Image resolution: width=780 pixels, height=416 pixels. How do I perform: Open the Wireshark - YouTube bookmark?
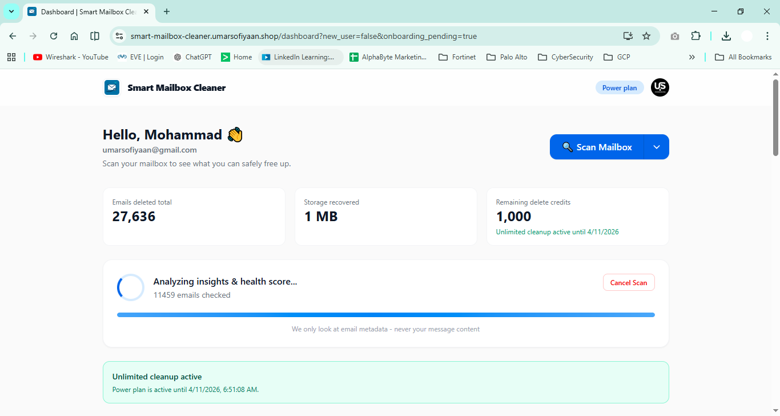click(71, 57)
